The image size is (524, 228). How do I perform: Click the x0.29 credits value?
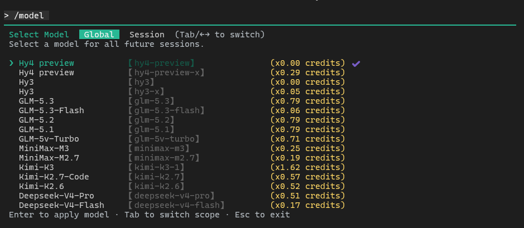[x=308, y=72]
